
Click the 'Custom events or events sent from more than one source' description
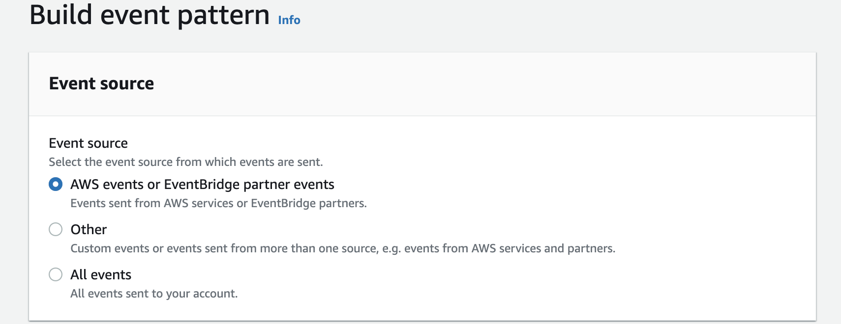pyautogui.click(x=343, y=248)
